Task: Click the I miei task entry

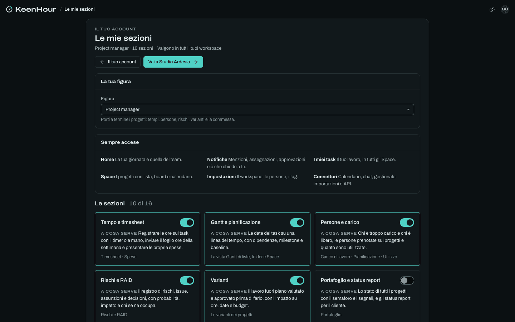Action: point(355,160)
